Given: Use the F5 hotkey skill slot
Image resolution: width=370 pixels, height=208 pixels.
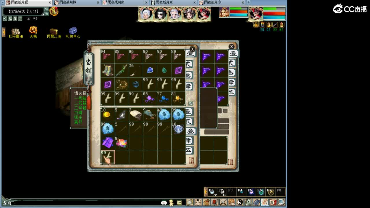Looking at the screenshot, I should click(x=250, y=192).
